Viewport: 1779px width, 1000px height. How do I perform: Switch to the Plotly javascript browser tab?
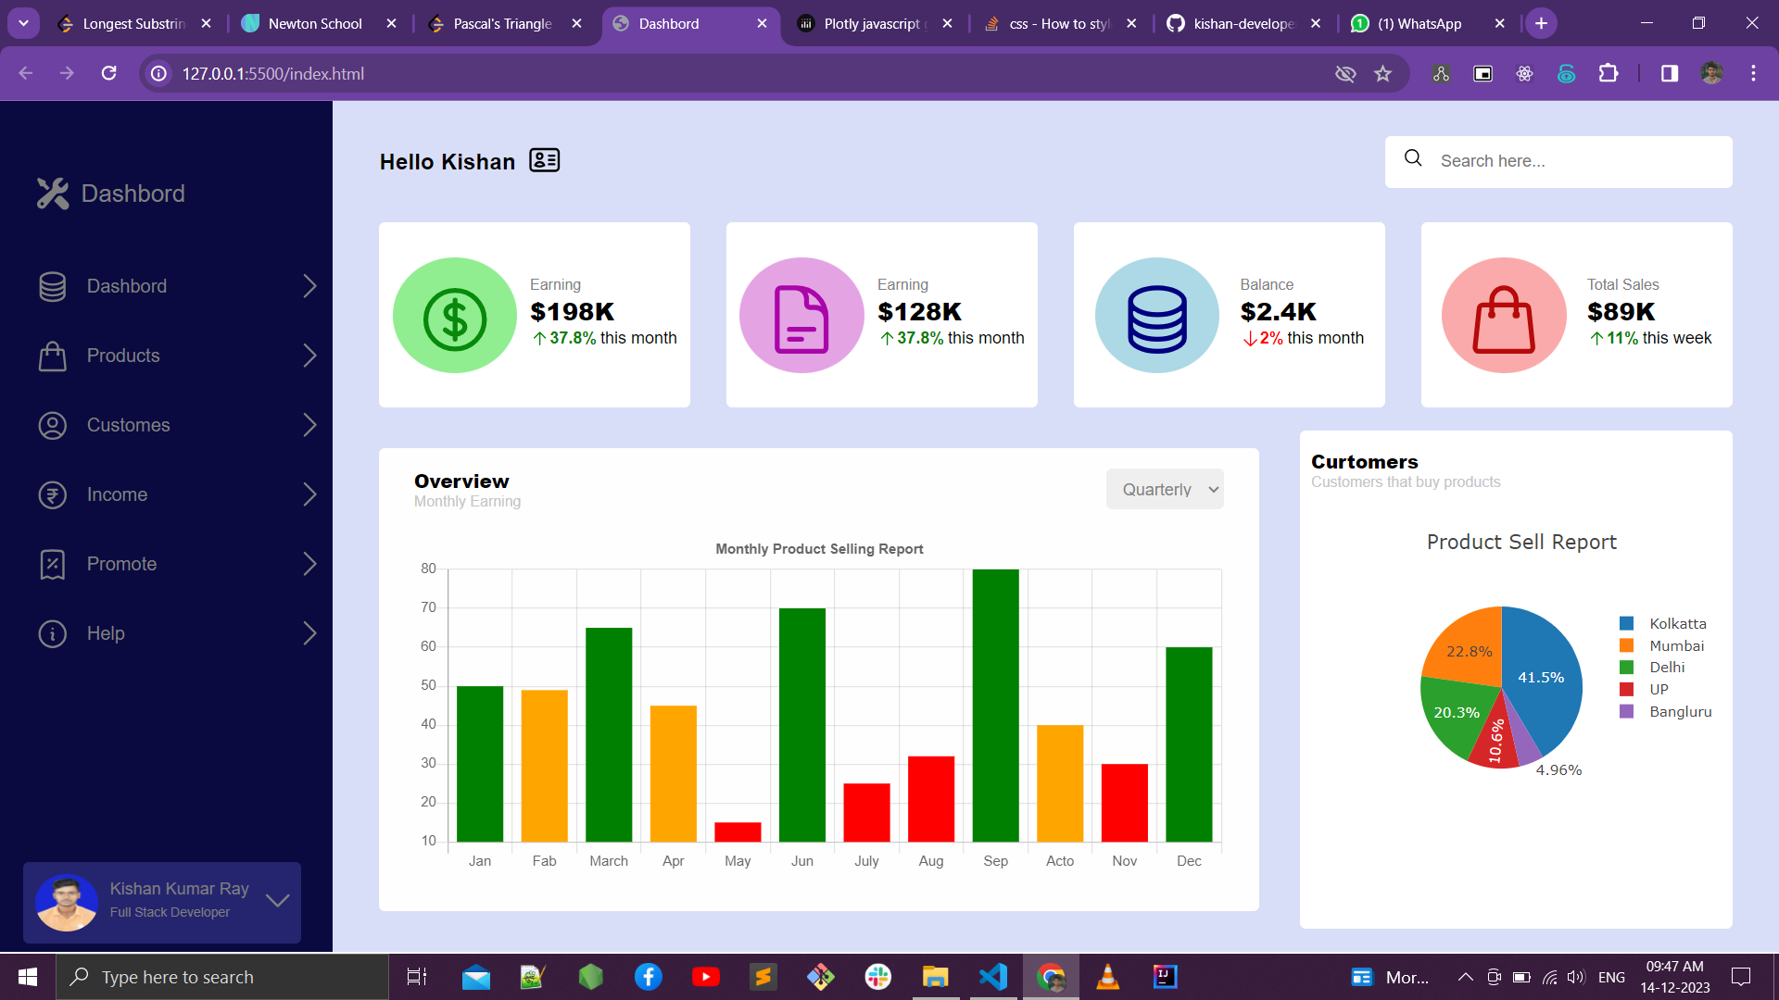click(874, 23)
